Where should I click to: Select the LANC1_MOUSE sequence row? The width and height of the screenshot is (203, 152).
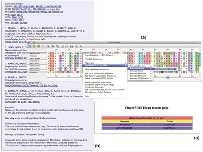click(x=37, y=61)
